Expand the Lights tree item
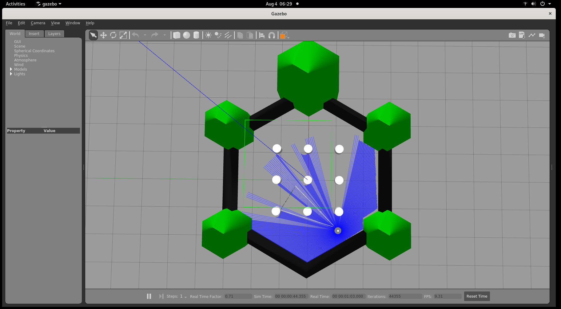Image resolution: width=561 pixels, height=309 pixels. click(x=11, y=74)
